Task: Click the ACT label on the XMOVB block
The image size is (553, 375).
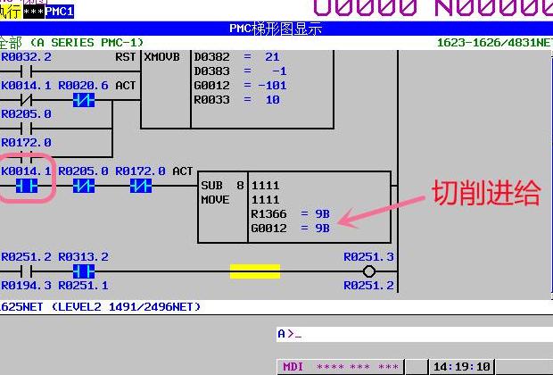Action: pos(126,86)
